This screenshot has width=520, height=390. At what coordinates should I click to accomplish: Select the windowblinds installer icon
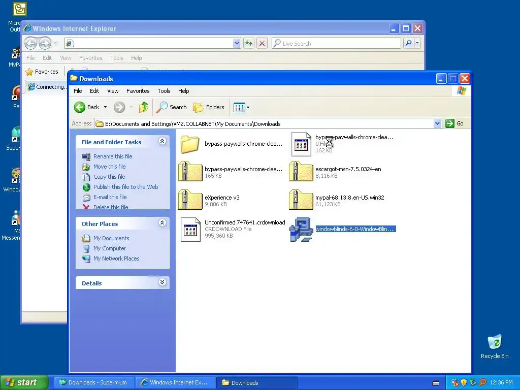pyautogui.click(x=301, y=229)
